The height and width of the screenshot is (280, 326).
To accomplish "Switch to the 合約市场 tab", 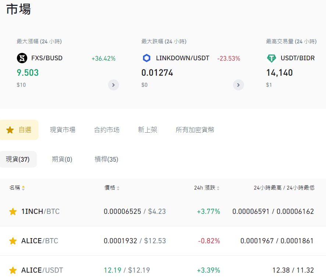I will (x=107, y=130).
